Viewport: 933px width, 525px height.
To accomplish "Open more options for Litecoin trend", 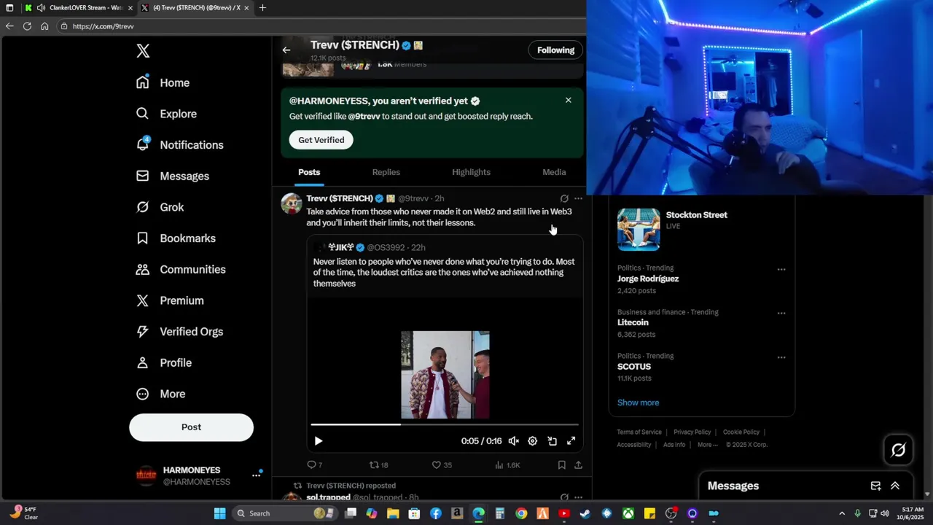I will [781, 314].
